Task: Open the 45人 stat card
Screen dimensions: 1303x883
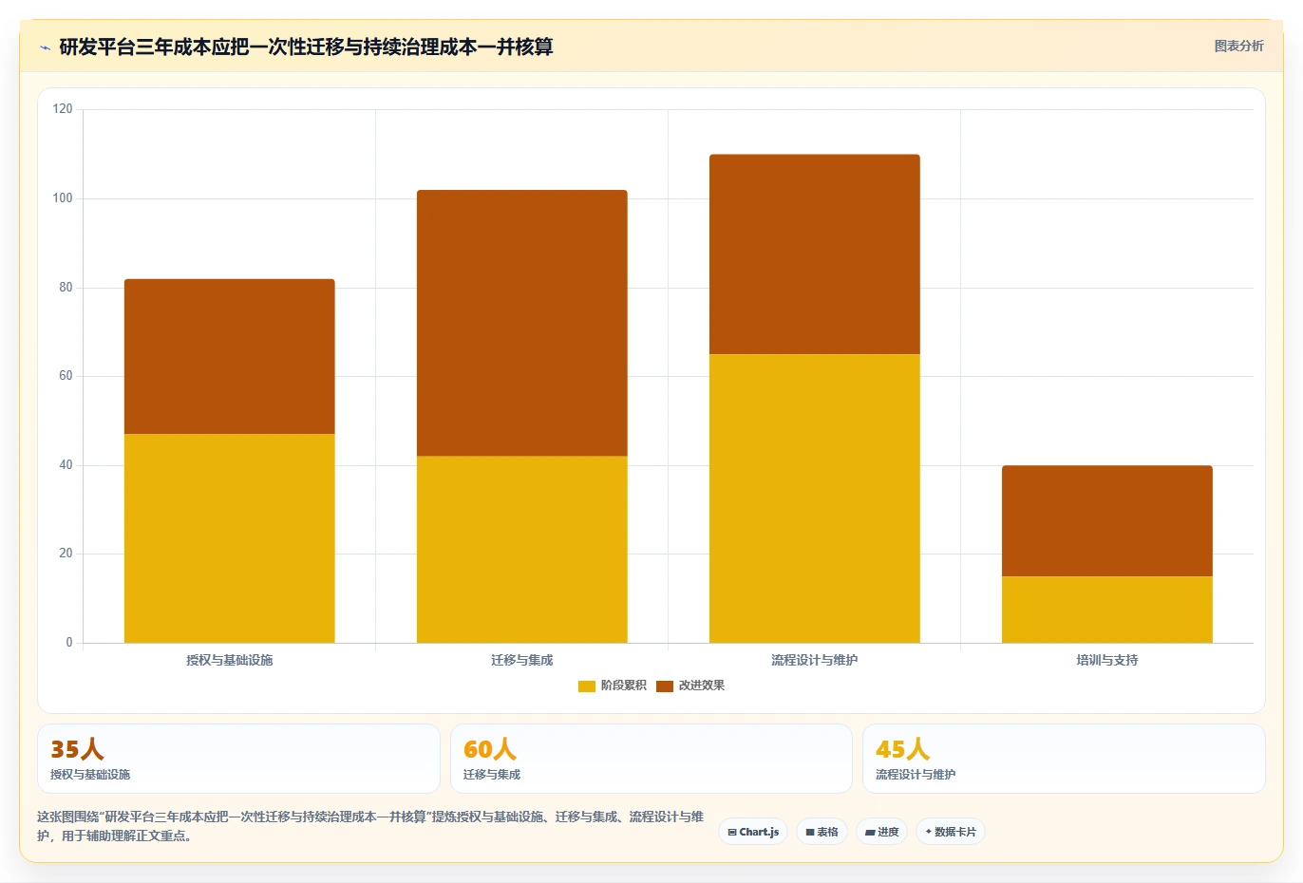Action: 1064,759
